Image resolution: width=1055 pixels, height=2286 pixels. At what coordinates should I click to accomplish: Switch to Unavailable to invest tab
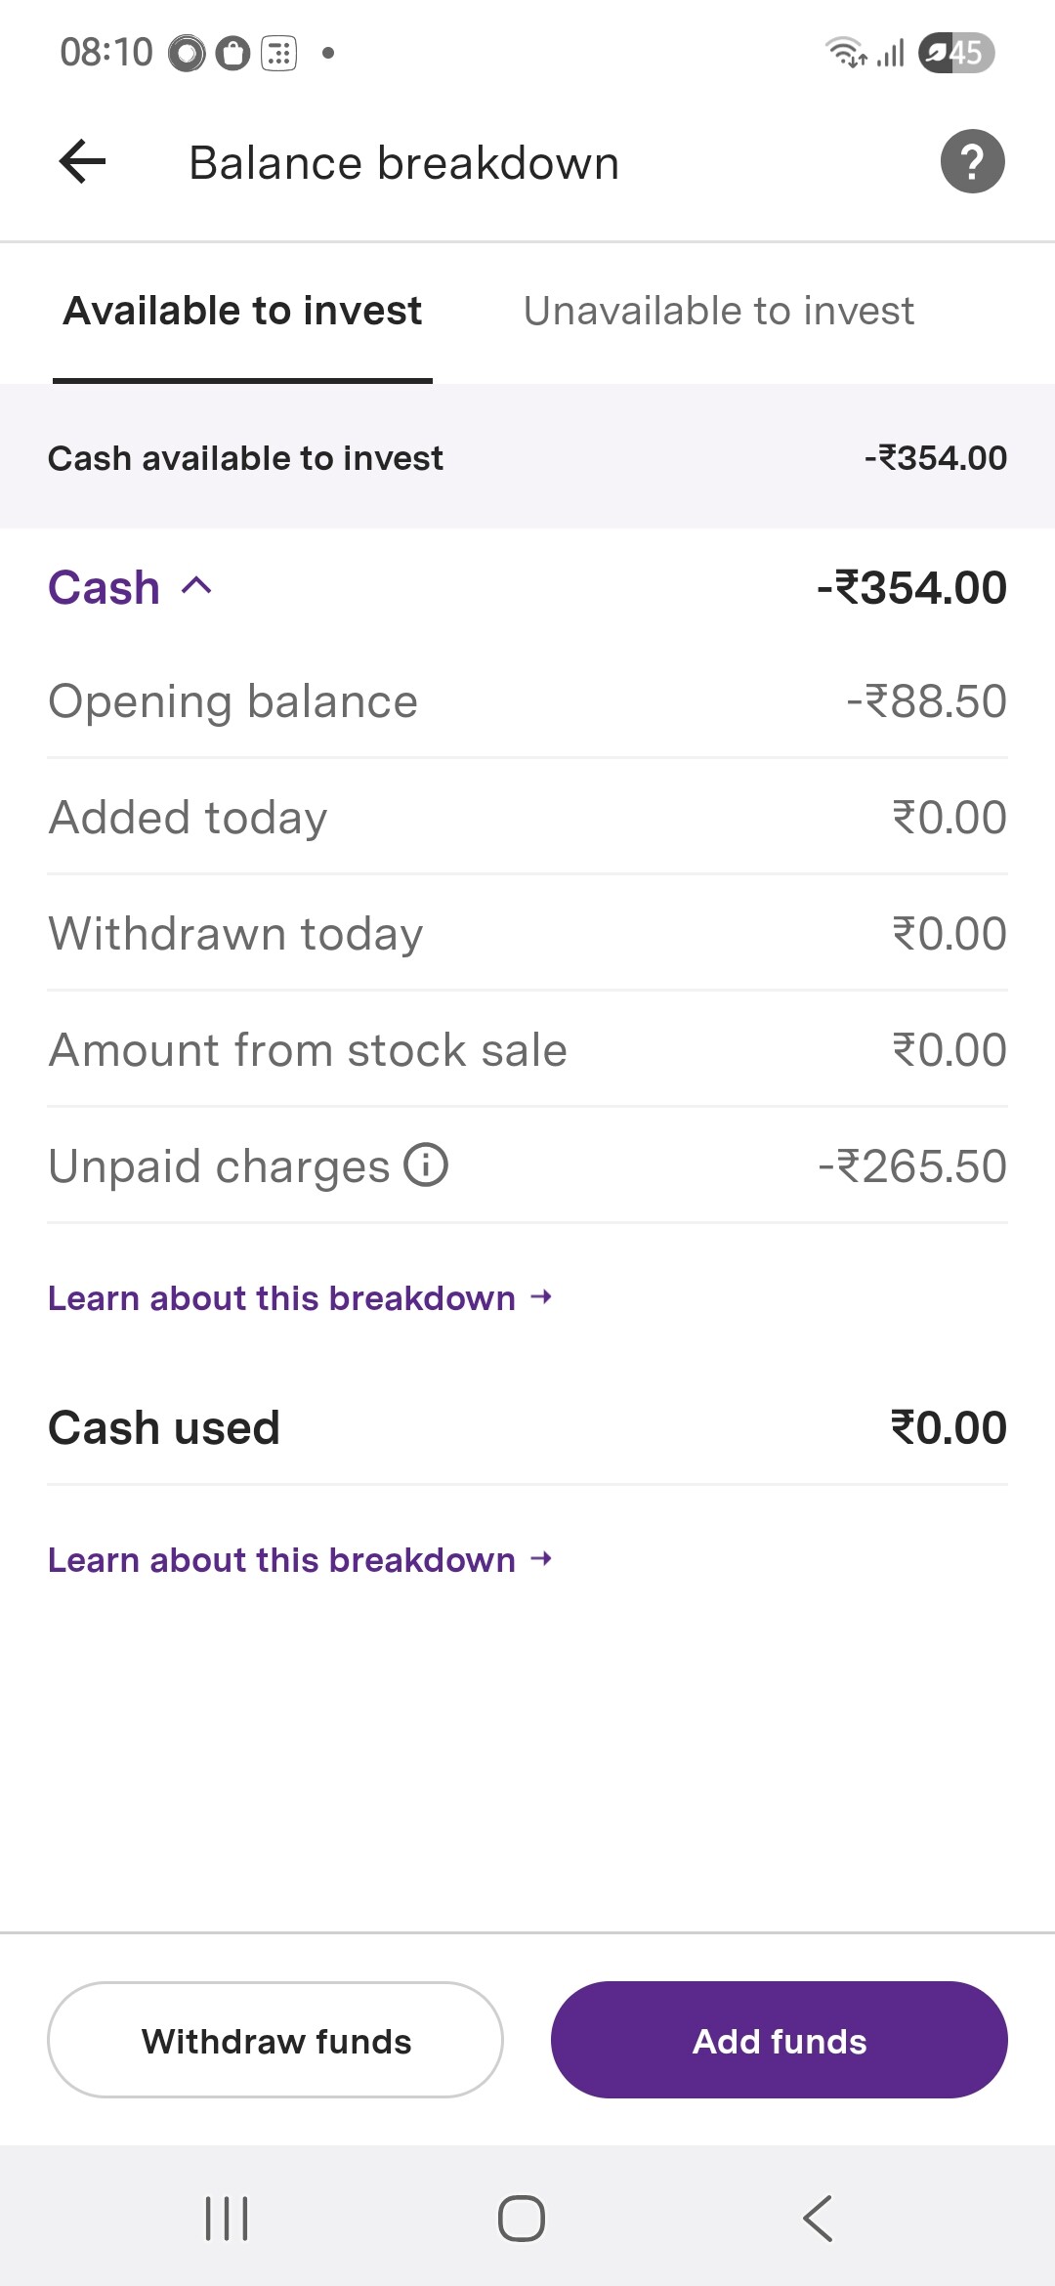tap(718, 311)
